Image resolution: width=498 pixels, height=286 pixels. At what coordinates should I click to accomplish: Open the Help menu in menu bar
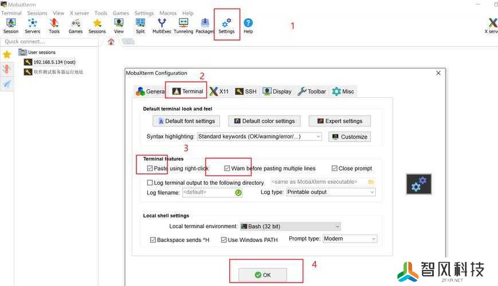pyautogui.click(x=188, y=13)
